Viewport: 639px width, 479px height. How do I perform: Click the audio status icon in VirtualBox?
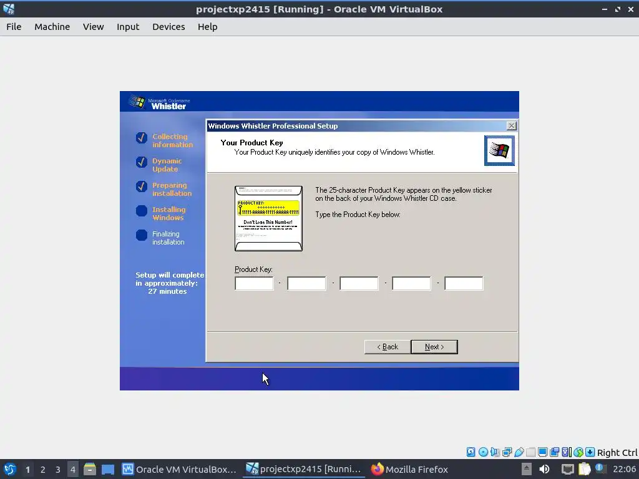(495, 452)
